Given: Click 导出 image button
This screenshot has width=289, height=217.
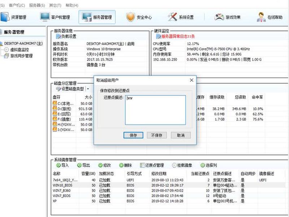Looking at the screenshot, I should coord(83,165).
